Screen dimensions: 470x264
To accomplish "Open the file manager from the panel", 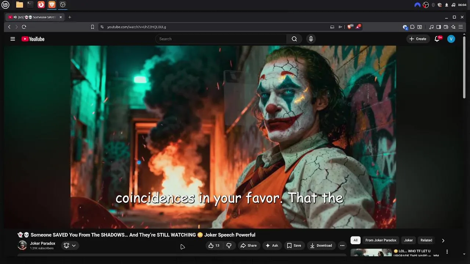I will pos(19,5).
